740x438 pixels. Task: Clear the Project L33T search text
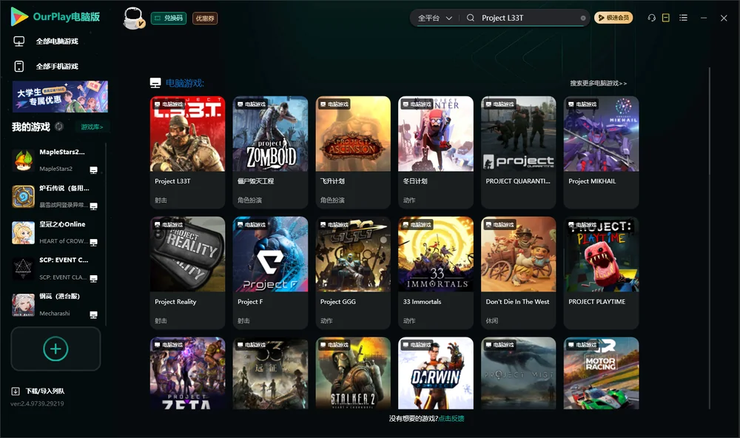tap(583, 18)
